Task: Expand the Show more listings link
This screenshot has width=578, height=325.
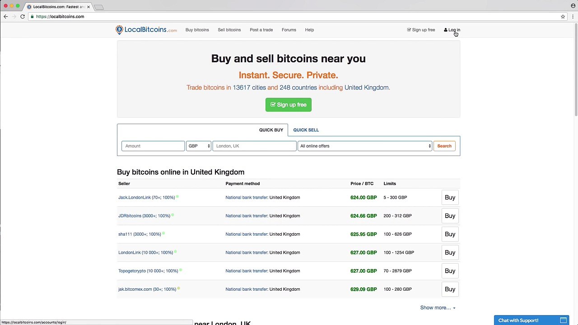Action: click(438, 308)
